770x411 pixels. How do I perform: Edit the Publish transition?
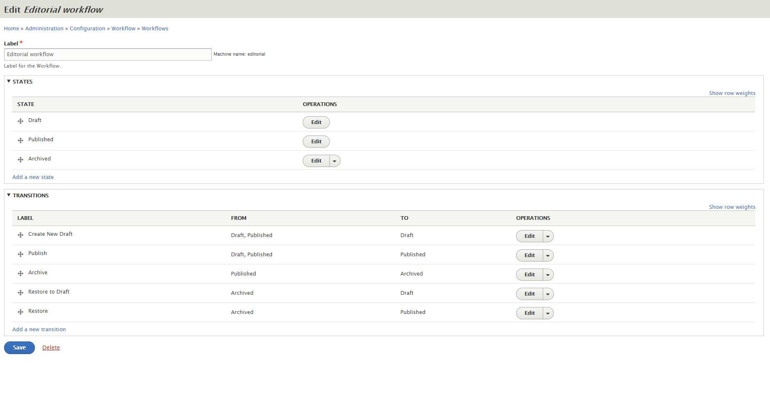[530, 255]
